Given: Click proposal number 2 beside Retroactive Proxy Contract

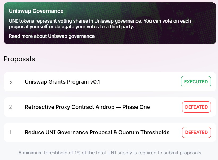Looking at the screenshot, I should (x=10, y=107).
